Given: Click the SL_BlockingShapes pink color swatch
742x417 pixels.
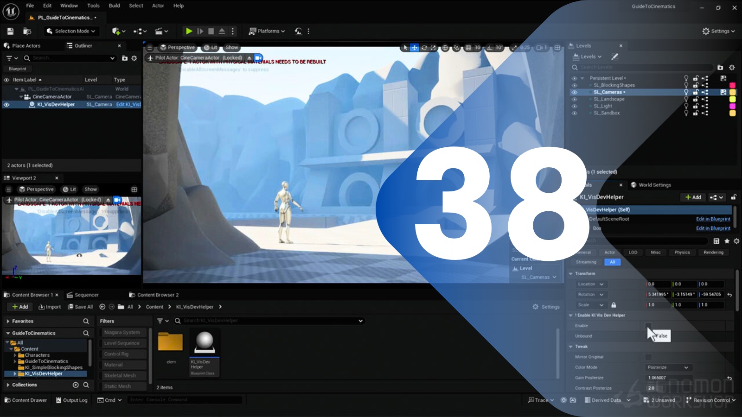Looking at the screenshot, I should (733, 85).
